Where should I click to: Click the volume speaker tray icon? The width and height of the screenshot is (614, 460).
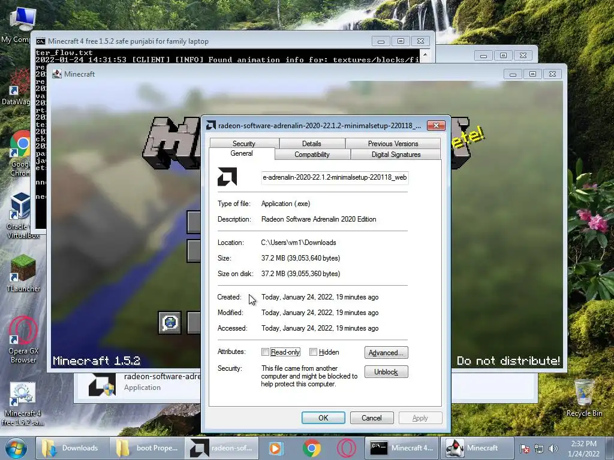pos(553,449)
